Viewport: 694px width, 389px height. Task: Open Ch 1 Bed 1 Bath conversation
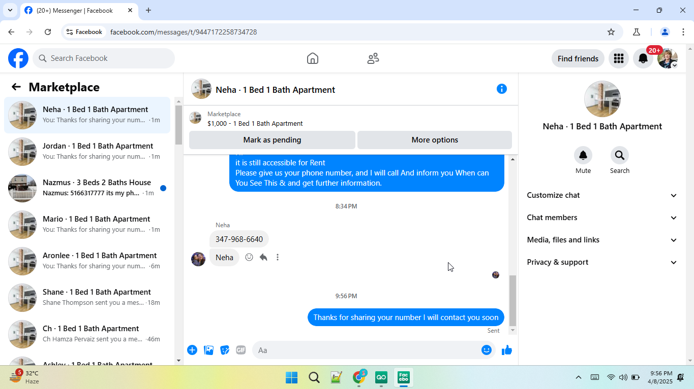[x=87, y=334]
